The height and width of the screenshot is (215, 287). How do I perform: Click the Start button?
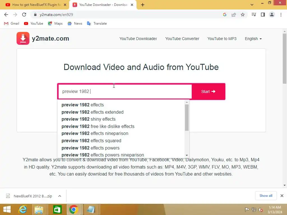(x=209, y=92)
